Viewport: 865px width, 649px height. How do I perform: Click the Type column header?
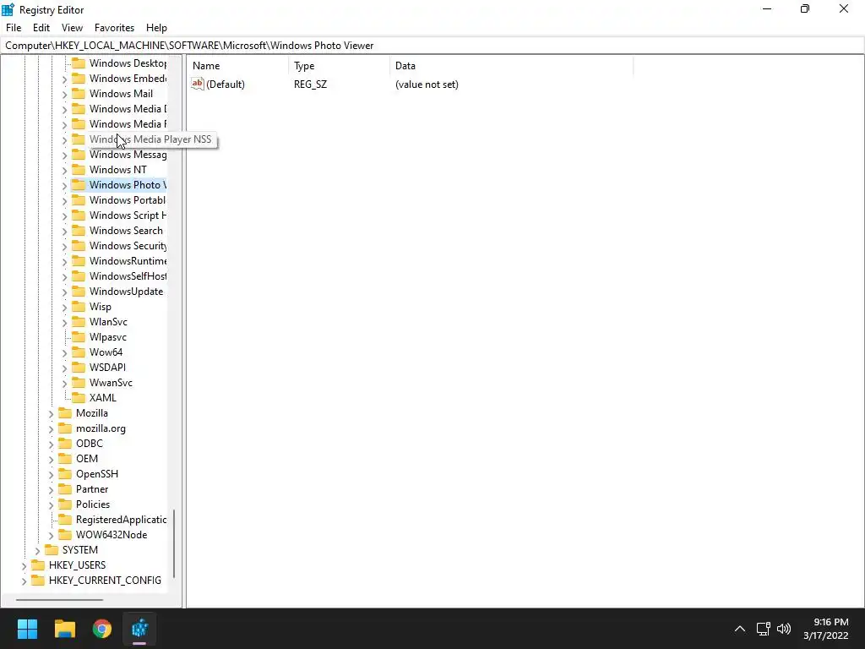[x=340, y=66]
